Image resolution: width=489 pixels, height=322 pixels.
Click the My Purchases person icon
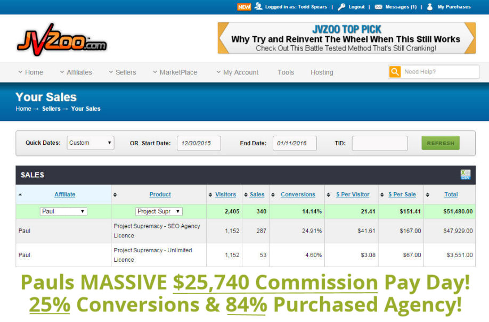[430, 7]
